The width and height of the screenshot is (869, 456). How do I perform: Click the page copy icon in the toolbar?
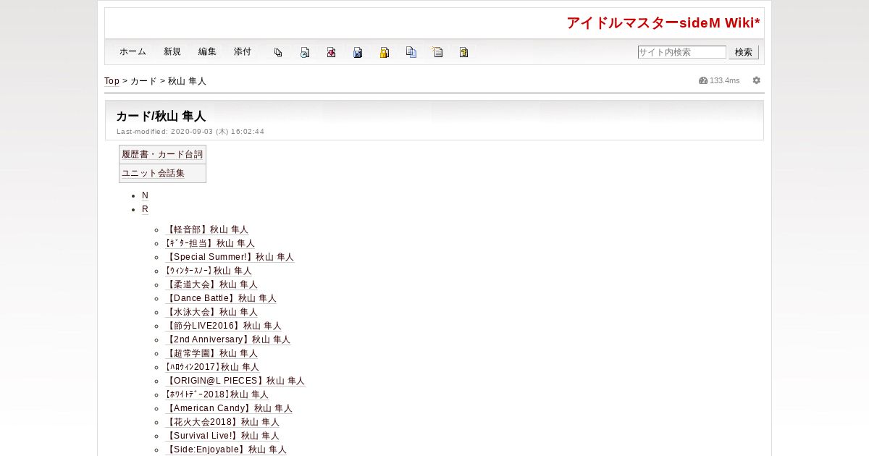click(x=278, y=52)
